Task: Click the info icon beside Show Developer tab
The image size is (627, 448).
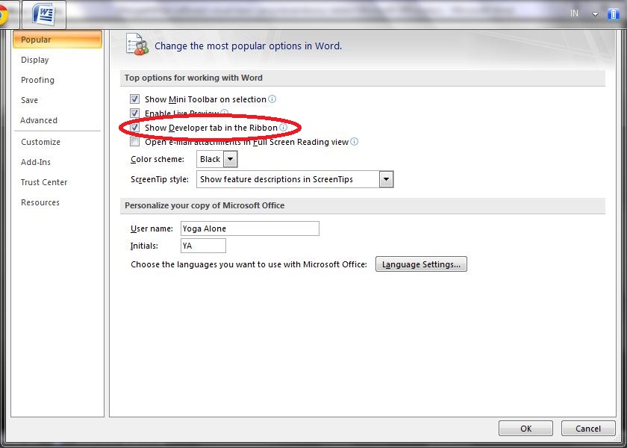Action: (x=283, y=127)
